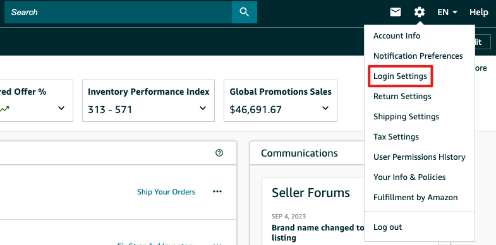Select Account Info menu item
The width and height of the screenshot is (496, 245).
click(397, 36)
